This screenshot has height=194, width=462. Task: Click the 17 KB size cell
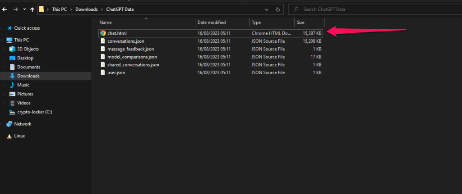316,57
